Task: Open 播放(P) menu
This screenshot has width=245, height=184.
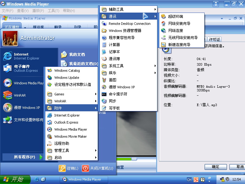Action: pyautogui.click(x=38, y=11)
